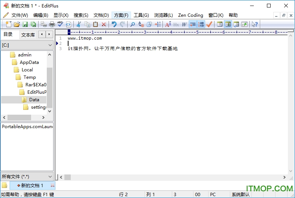
Task: Select the Rar$EXa0 folder
Action: 36,85
